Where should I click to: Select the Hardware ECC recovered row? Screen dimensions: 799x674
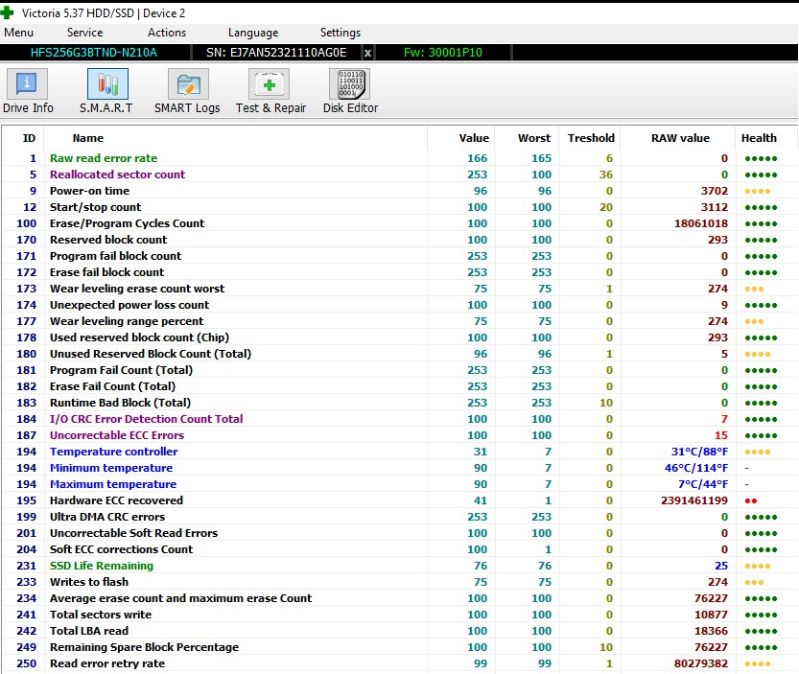(399, 500)
